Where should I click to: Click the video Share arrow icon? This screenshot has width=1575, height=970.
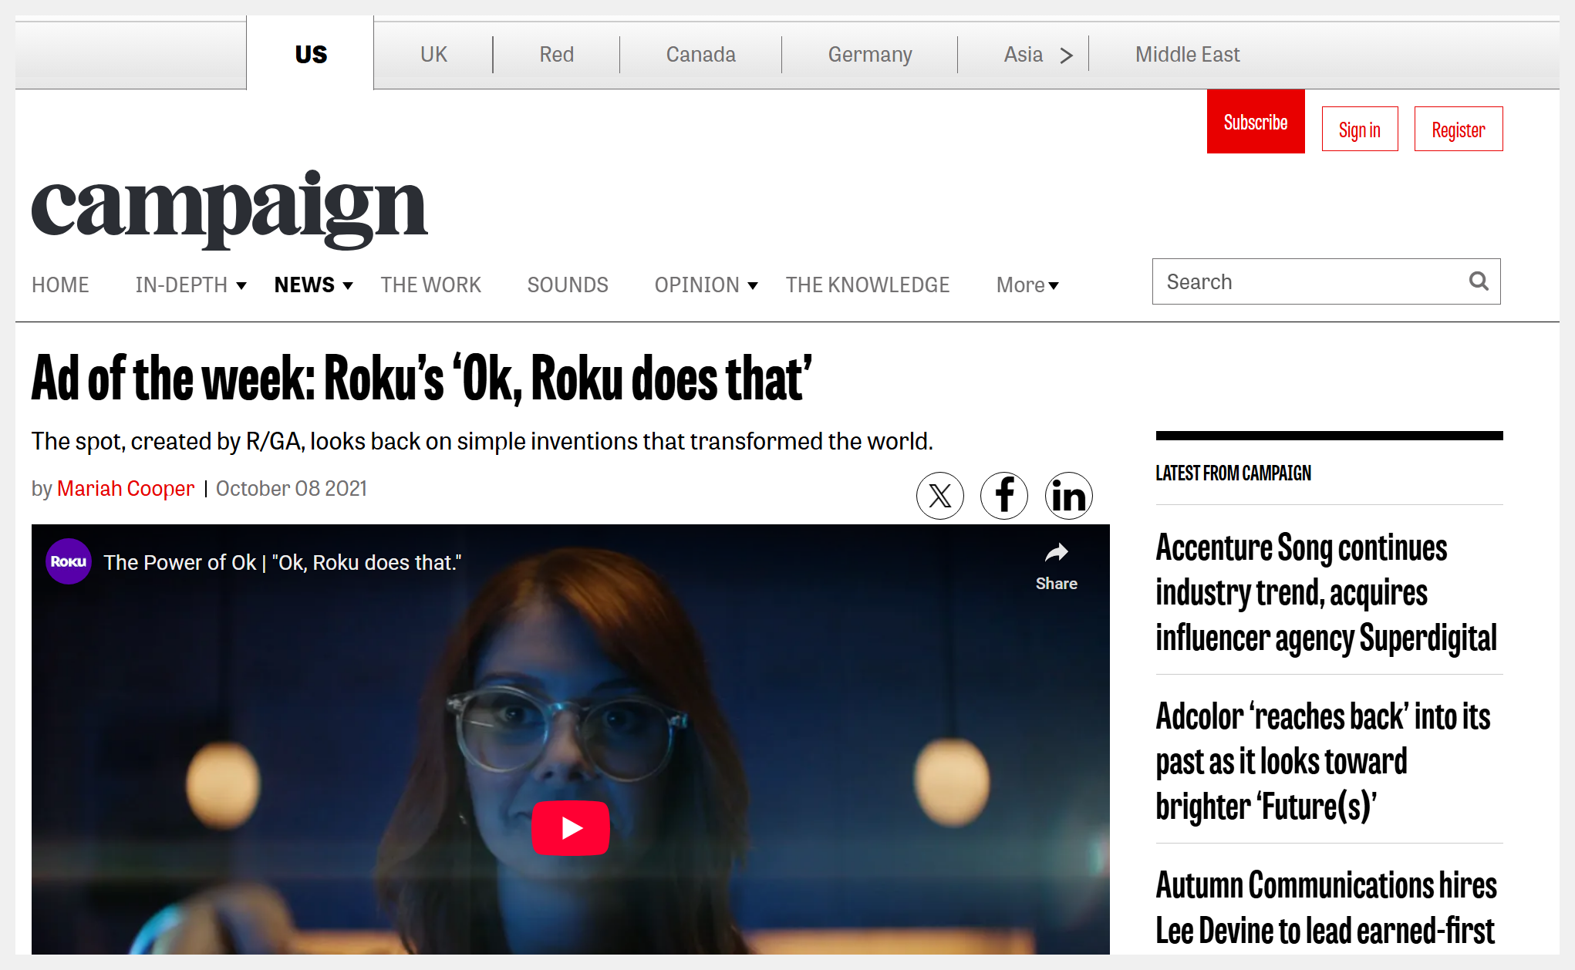(1056, 554)
